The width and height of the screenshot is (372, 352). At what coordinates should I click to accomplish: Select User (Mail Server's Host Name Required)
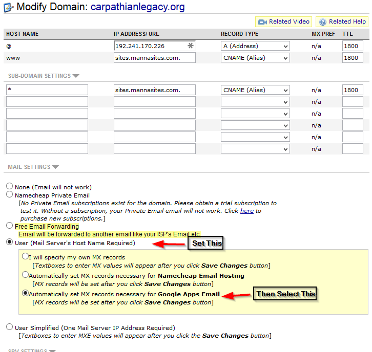click(x=10, y=242)
